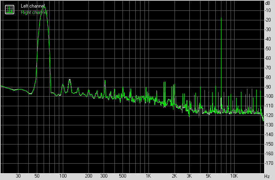Click the -170 dB axis value
The height and width of the screenshot is (180, 275).
coord(269,163)
